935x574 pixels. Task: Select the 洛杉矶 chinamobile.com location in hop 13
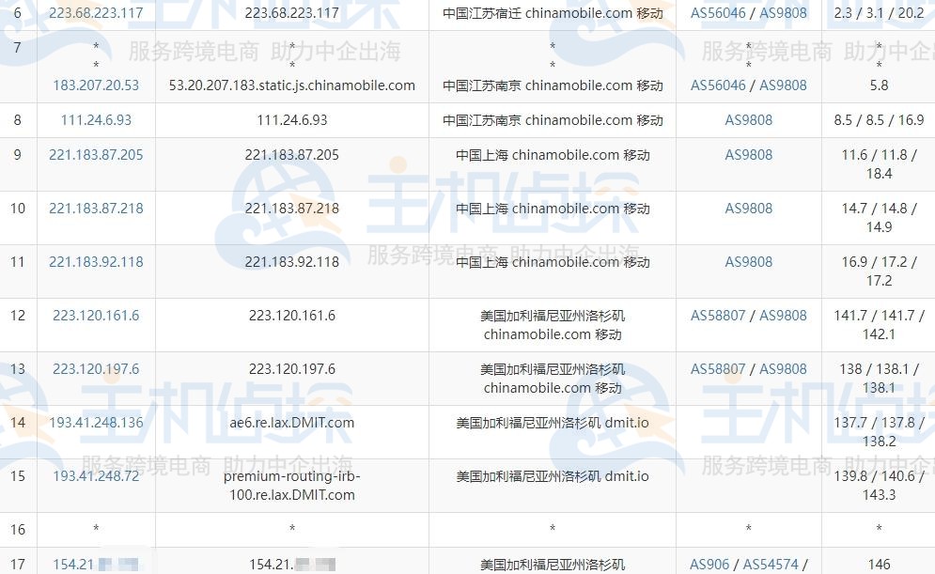(x=553, y=378)
